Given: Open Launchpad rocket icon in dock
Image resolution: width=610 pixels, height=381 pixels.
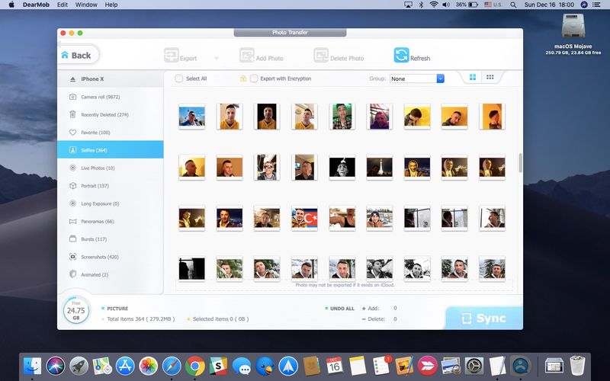Looking at the screenshot, I should (79, 366).
